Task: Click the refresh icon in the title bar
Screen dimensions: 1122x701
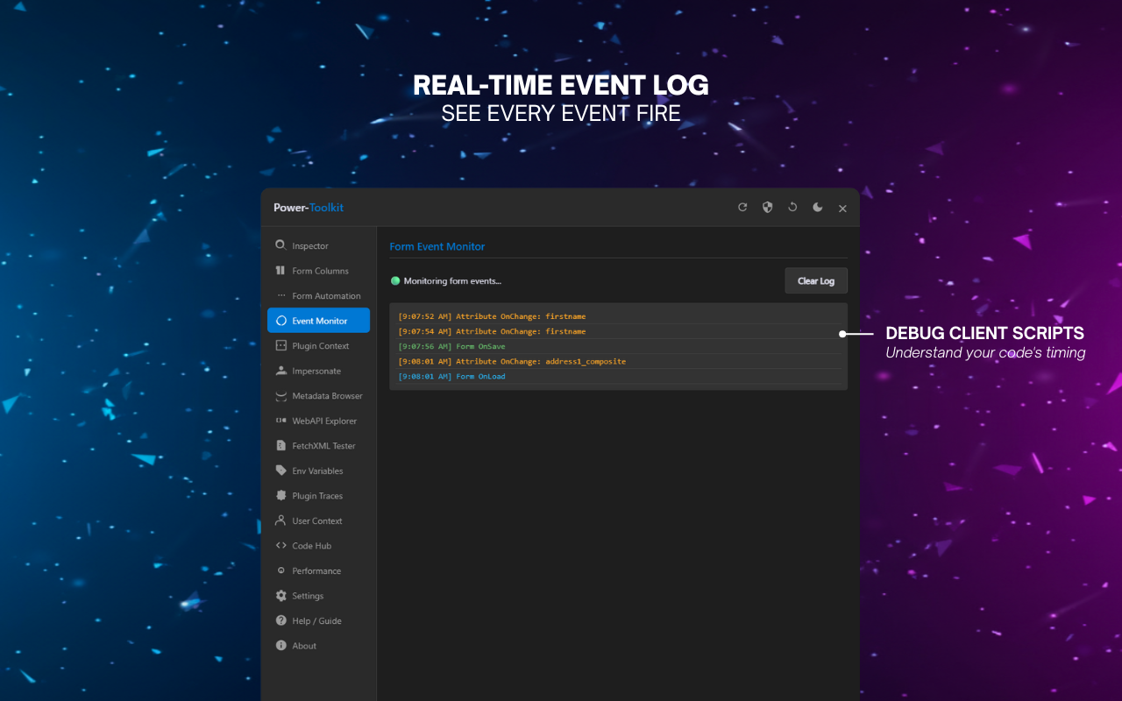Action: pyautogui.click(x=742, y=207)
